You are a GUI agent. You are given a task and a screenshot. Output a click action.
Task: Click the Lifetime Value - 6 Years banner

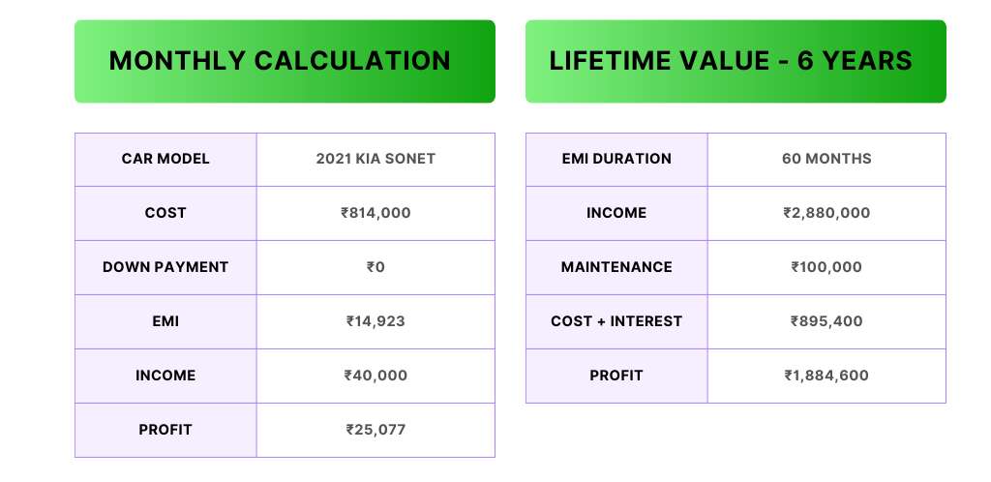pyautogui.click(x=736, y=61)
